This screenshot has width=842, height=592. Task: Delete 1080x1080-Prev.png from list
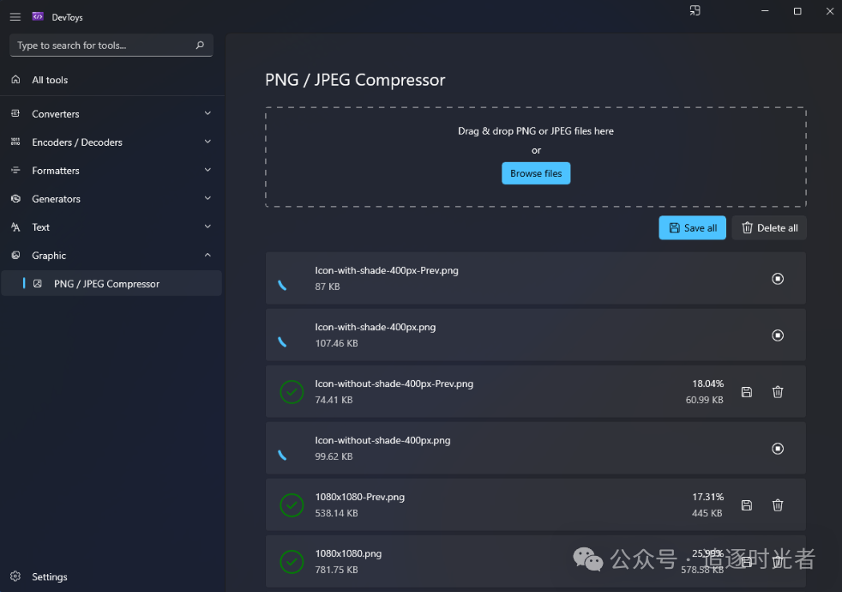pos(778,505)
